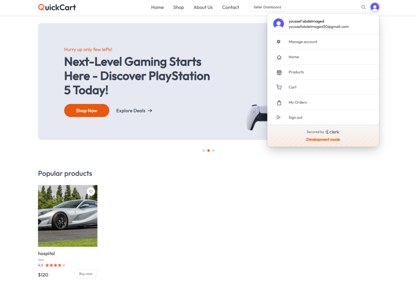Click the Development mode label
This screenshot has height=283, width=417.
[323, 139]
